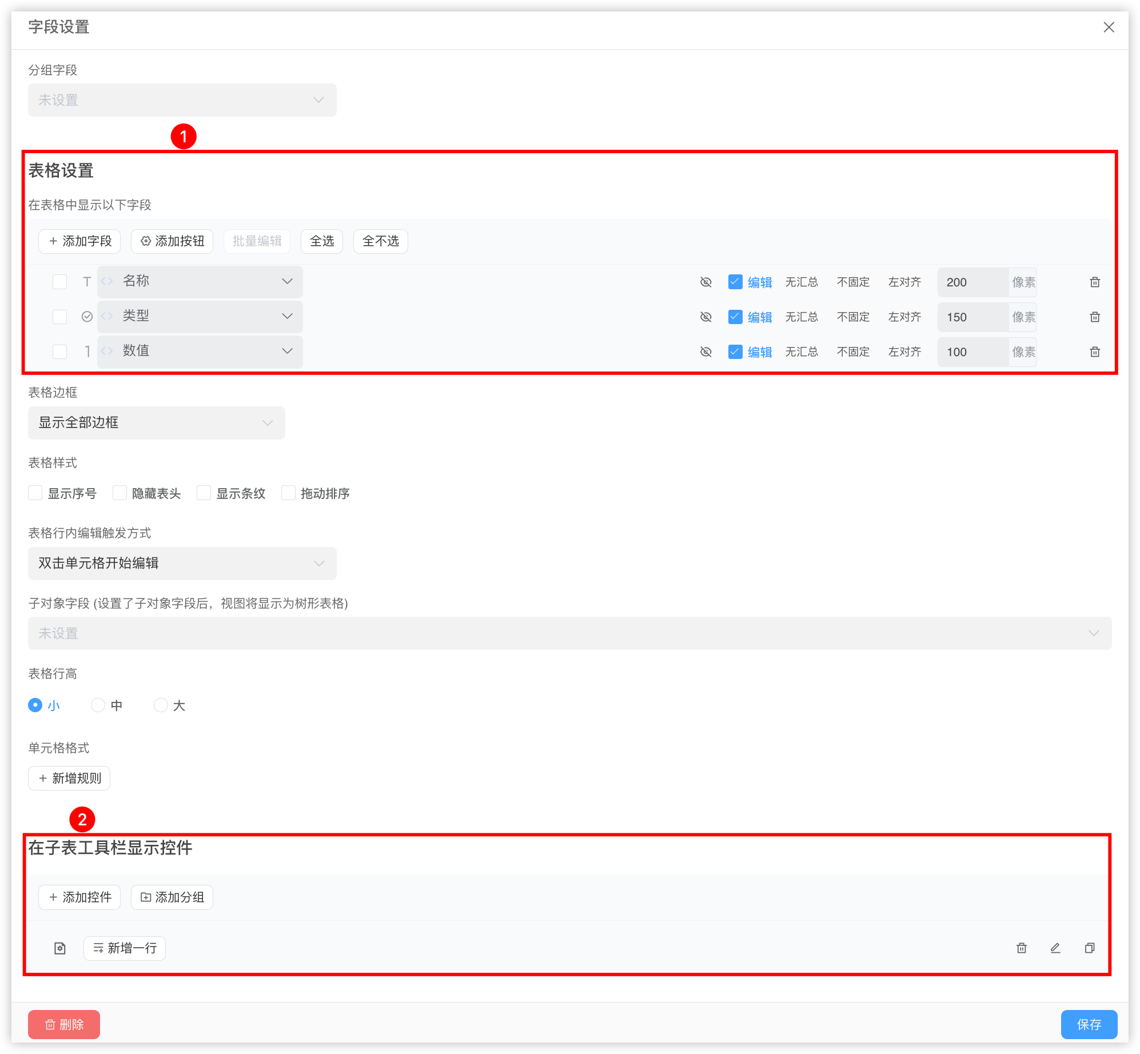Image resolution: width=1140 pixels, height=1054 pixels.
Task: Select the 中 row height radio button
Action: click(x=98, y=705)
